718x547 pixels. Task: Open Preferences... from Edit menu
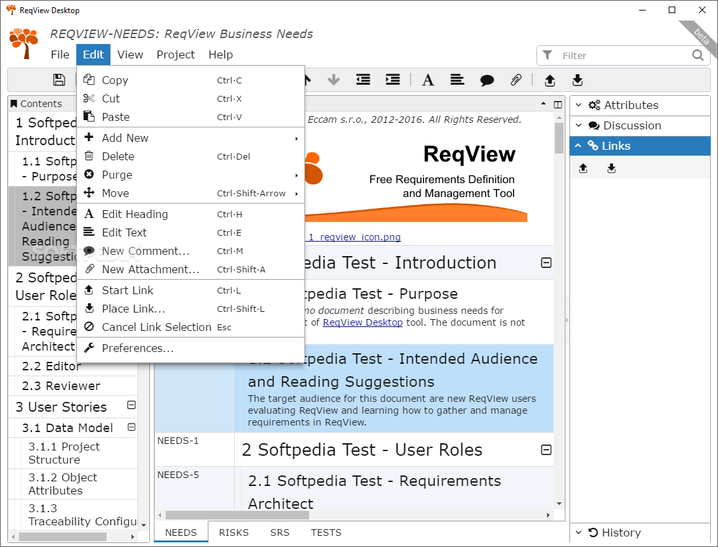click(191, 348)
